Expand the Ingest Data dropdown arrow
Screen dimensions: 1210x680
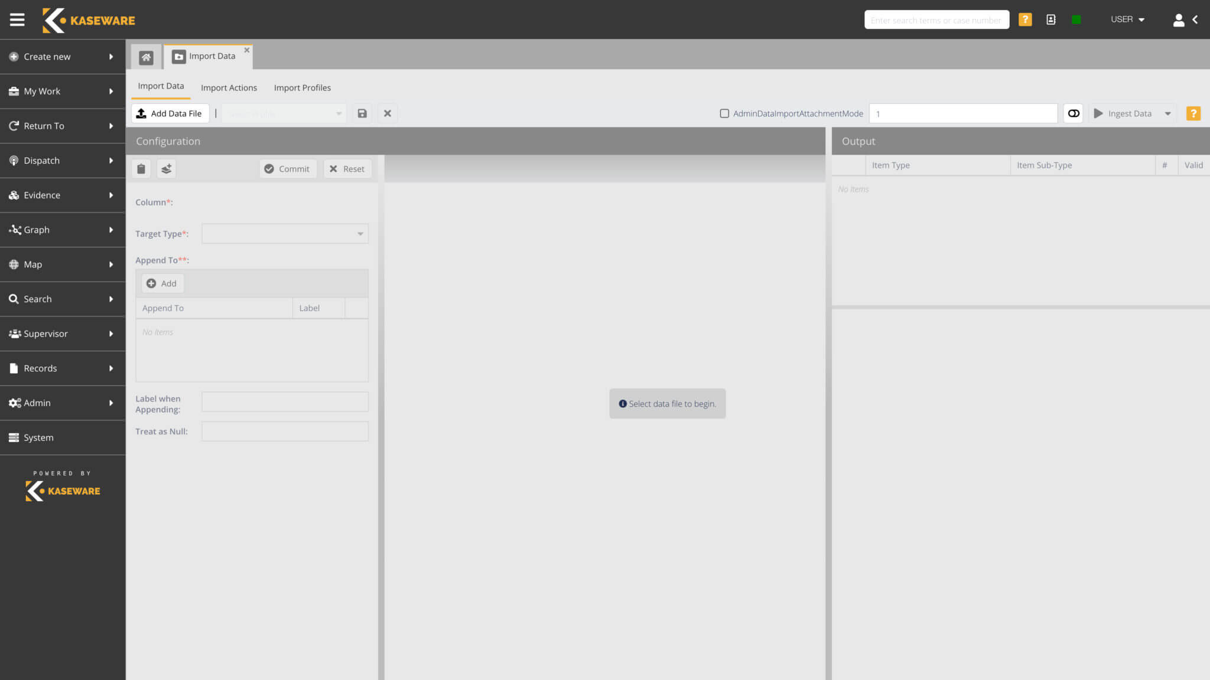[x=1168, y=113]
